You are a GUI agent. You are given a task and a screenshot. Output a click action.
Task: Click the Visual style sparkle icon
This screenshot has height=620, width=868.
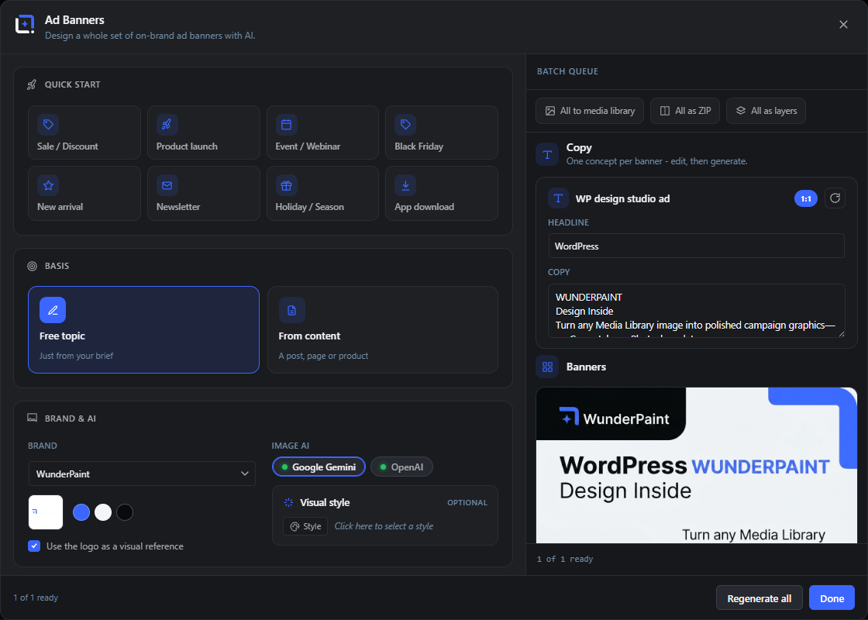point(288,503)
